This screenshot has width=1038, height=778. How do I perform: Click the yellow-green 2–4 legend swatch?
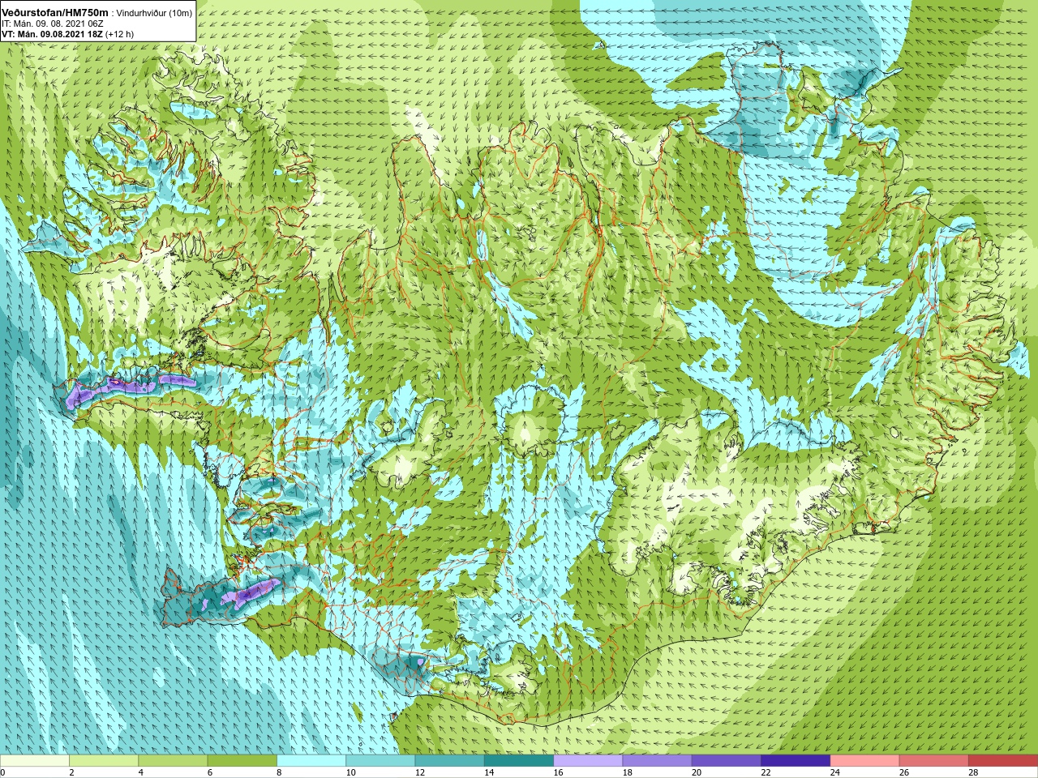tap(104, 761)
